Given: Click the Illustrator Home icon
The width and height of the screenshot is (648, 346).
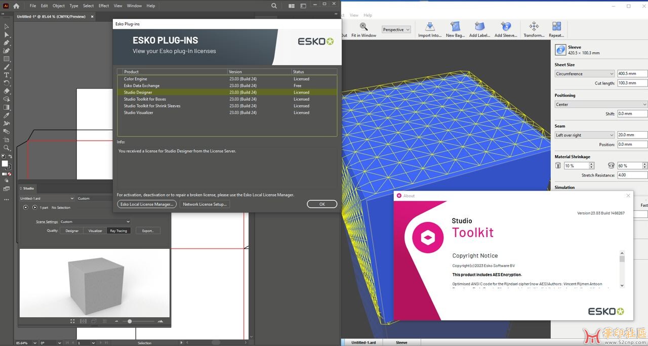Looking at the screenshot, I should point(16,6).
